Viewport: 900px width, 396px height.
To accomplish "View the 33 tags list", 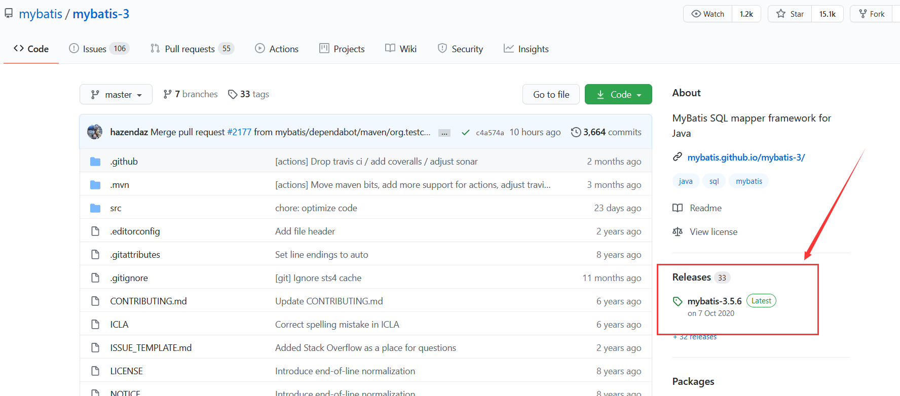I will (x=249, y=94).
